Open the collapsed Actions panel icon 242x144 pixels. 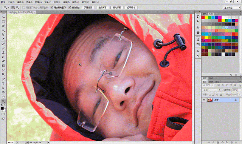(198, 21)
